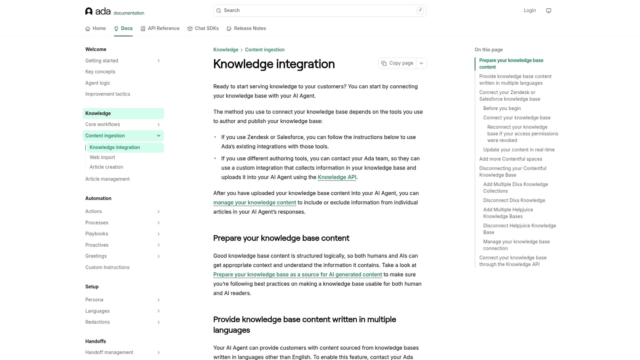
Task: Click the Login button
Action: [530, 11]
